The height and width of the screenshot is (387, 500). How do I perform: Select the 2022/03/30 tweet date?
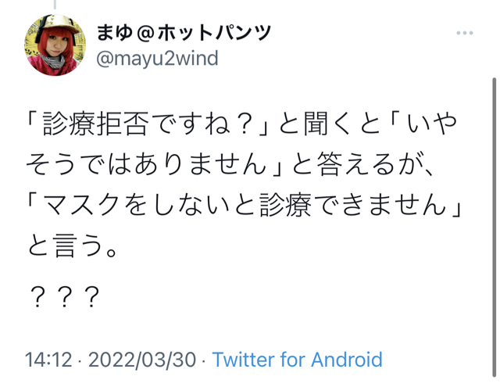pos(142,360)
